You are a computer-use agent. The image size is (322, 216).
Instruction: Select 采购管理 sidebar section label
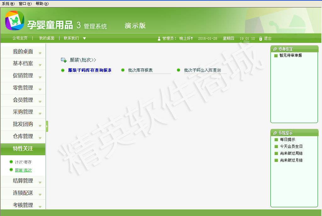(23, 112)
